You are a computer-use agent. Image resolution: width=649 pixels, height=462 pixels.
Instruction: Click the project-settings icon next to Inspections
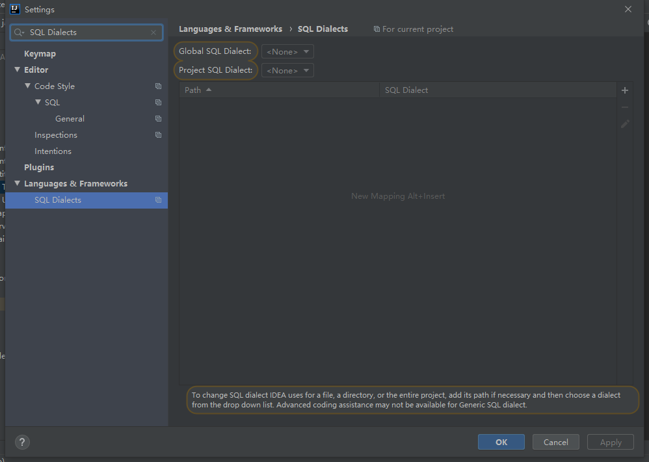(x=158, y=135)
